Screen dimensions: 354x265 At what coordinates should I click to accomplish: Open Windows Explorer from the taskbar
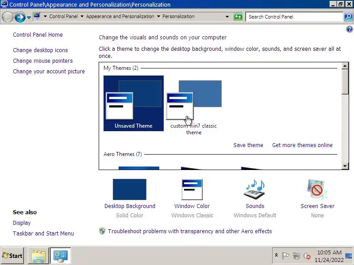tap(38, 256)
